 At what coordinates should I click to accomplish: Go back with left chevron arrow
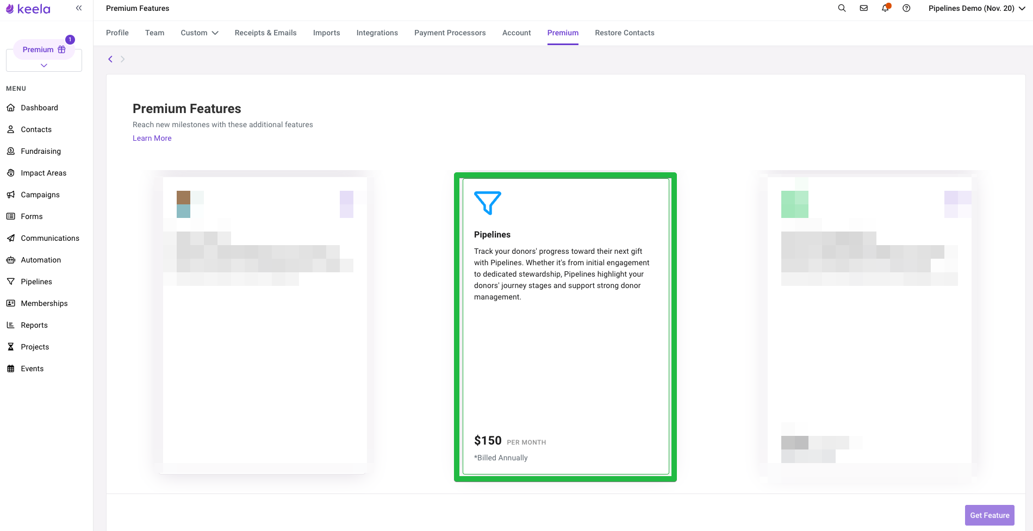pos(110,59)
